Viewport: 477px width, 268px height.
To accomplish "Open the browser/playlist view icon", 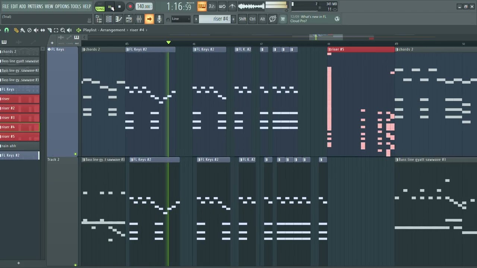I will (99, 19).
